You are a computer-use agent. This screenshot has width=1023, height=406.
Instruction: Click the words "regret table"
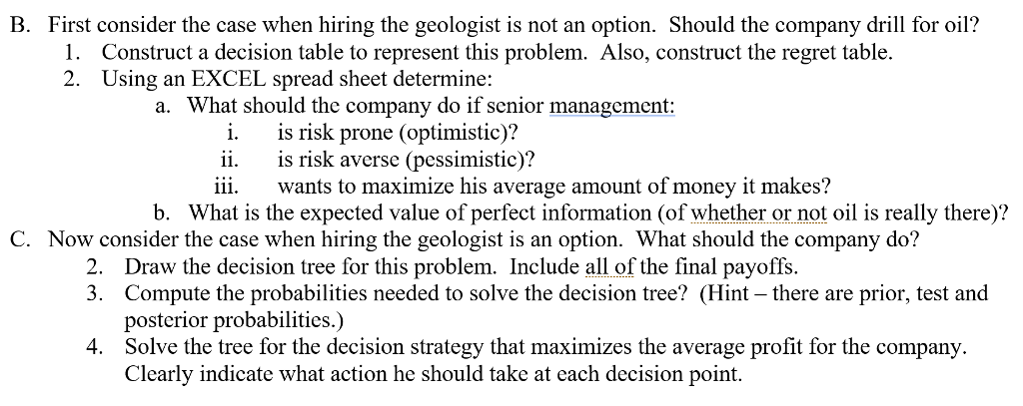point(821,51)
